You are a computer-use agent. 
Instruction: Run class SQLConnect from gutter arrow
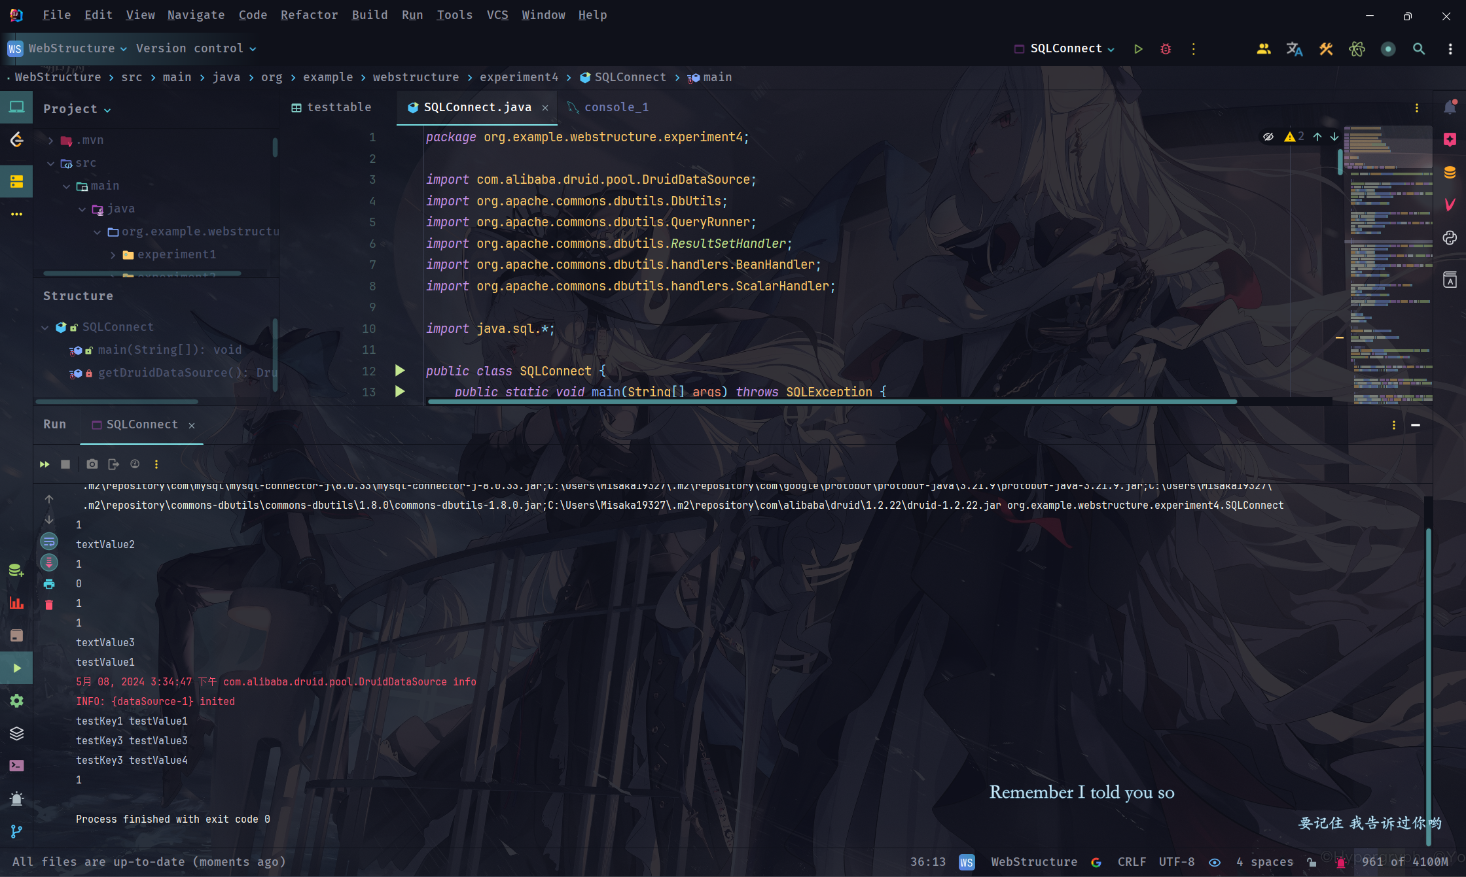(x=400, y=371)
